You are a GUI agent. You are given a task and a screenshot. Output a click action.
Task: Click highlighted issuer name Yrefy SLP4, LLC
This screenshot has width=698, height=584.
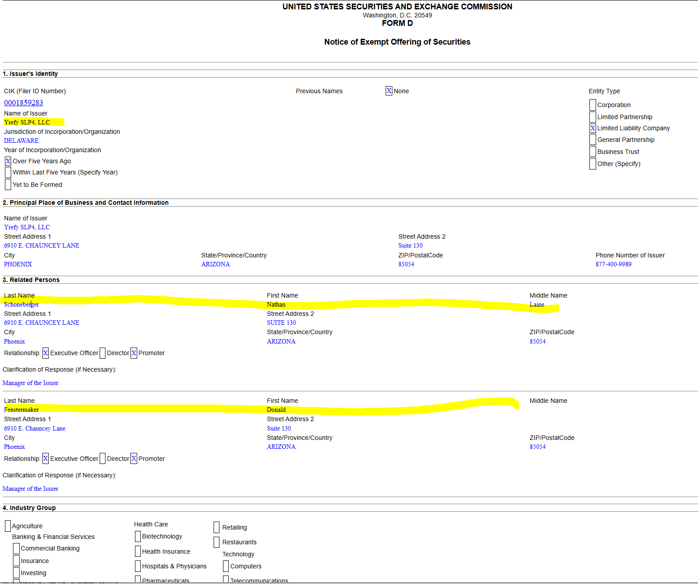[27, 122]
